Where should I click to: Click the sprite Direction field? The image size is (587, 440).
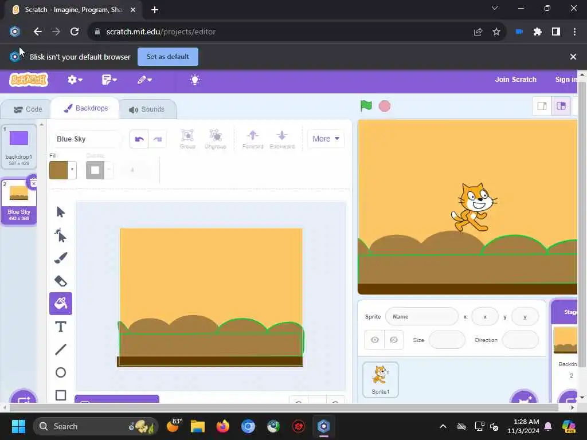[x=520, y=340]
